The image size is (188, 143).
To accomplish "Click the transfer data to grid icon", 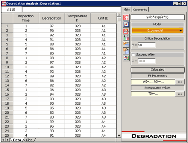I will pyautogui.click(x=126, y=44).
